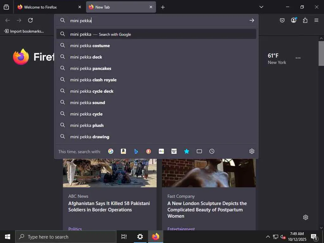This screenshot has height=243, width=324.
Task: Go forward one page
Action: pyautogui.click(x=19, y=20)
